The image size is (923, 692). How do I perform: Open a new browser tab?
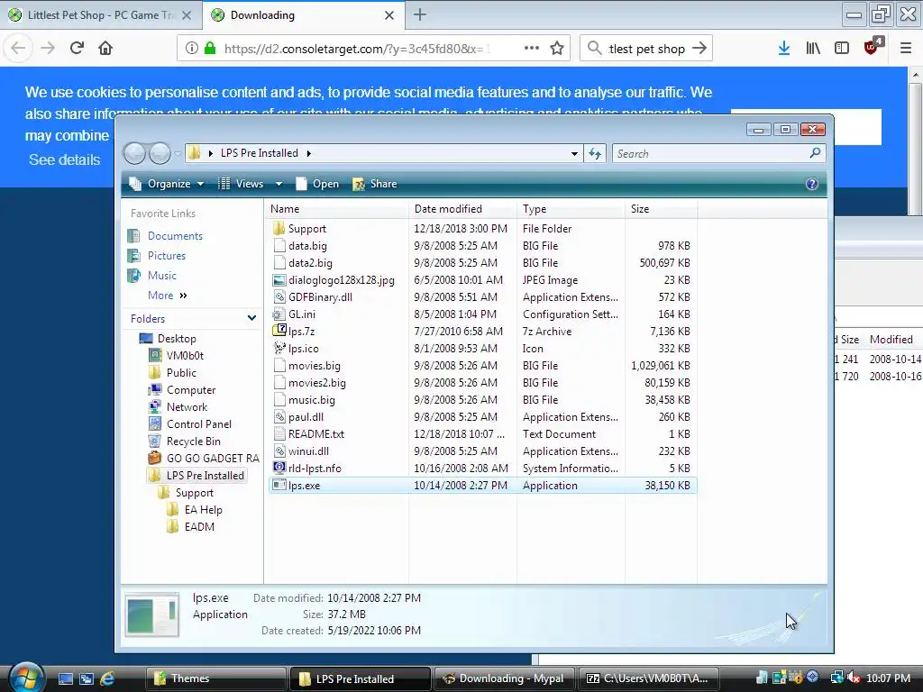(x=420, y=14)
